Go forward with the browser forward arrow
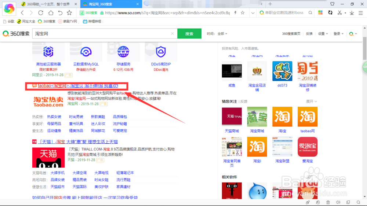This screenshot has height=206, width=367. 31,13
